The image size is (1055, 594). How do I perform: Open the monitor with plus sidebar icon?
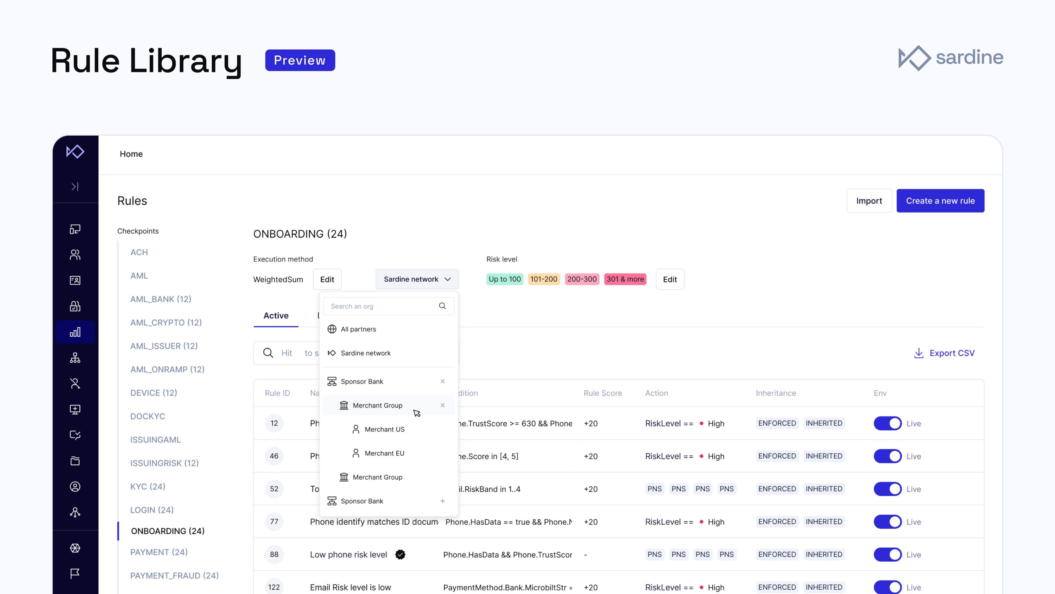tap(75, 409)
